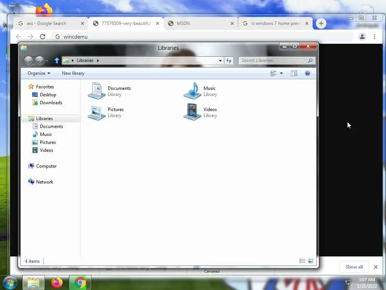Select Documents in the navigation tree

click(x=51, y=126)
